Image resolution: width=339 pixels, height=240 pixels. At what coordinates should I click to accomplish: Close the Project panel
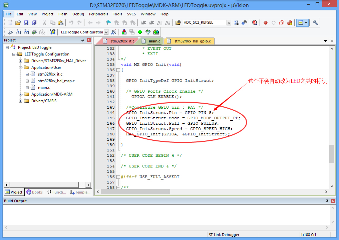click(89, 40)
